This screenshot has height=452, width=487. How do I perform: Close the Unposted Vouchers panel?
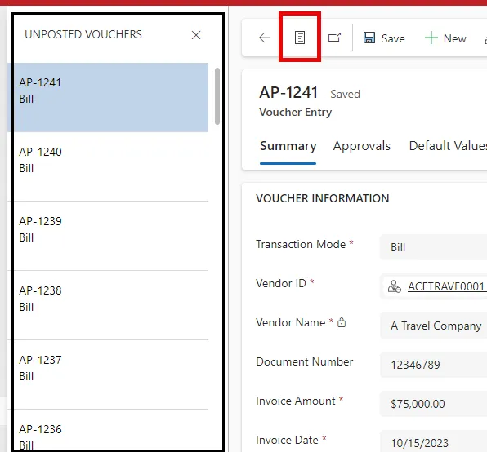point(196,35)
